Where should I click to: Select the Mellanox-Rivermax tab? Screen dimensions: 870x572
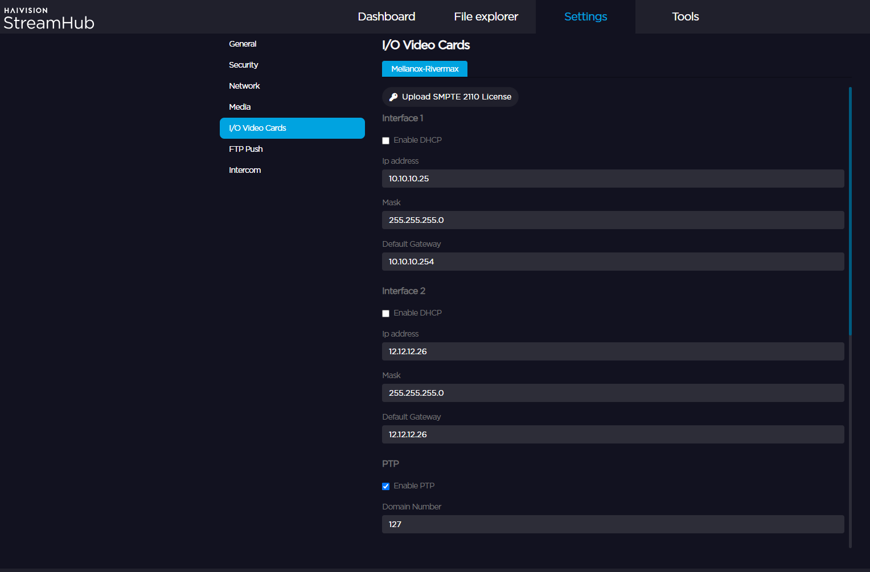coord(425,68)
